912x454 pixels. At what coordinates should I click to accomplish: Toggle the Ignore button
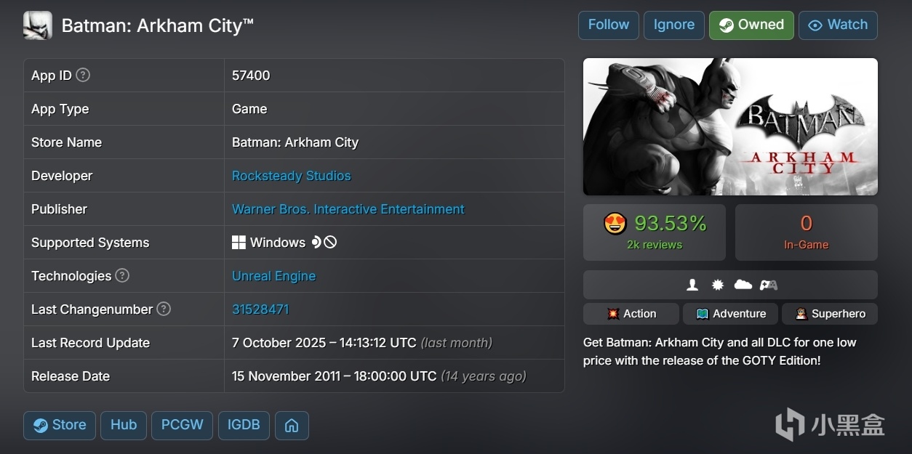coord(673,25)
